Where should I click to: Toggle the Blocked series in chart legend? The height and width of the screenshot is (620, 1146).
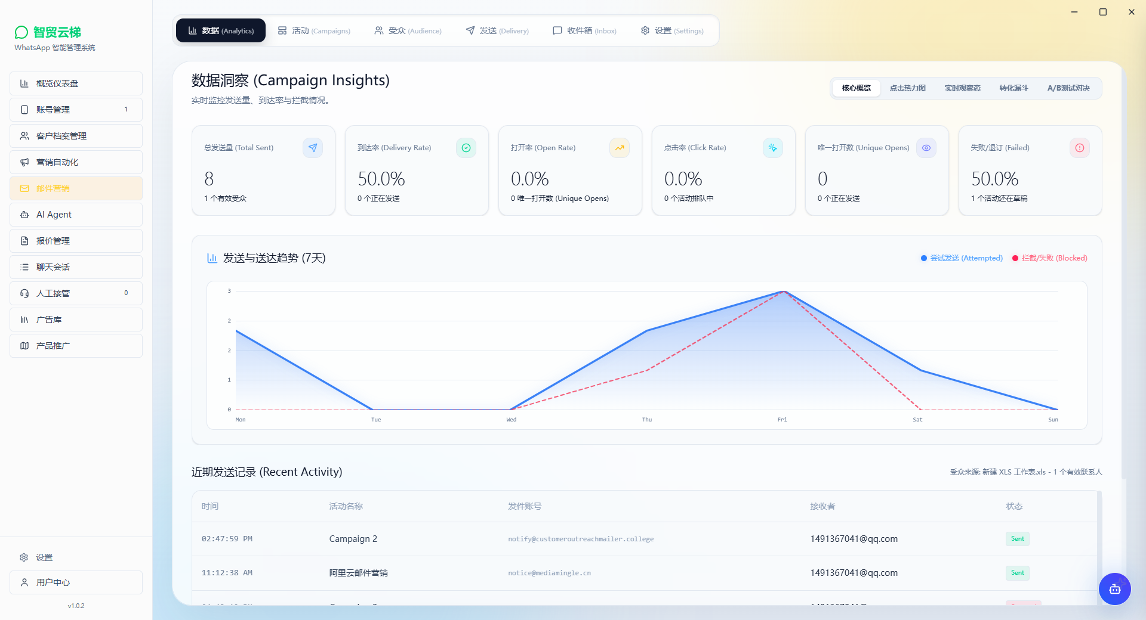coord(1049,258)
